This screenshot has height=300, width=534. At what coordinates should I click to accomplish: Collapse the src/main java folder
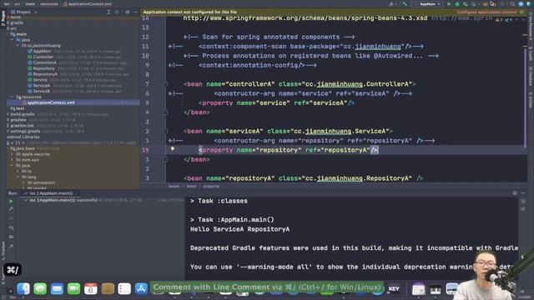[13, 40]
